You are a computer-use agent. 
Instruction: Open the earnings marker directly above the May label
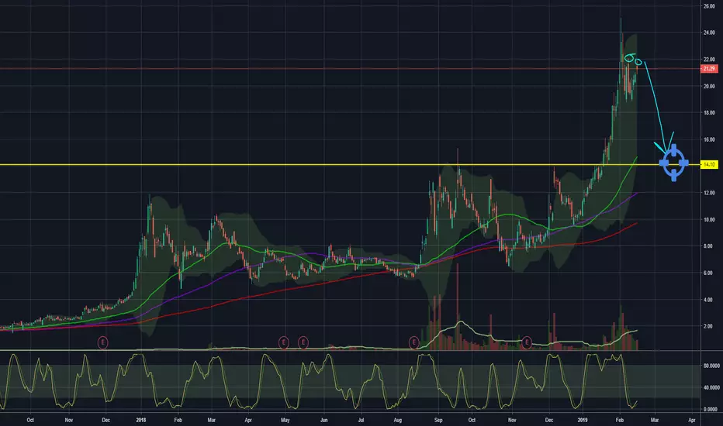284,342
